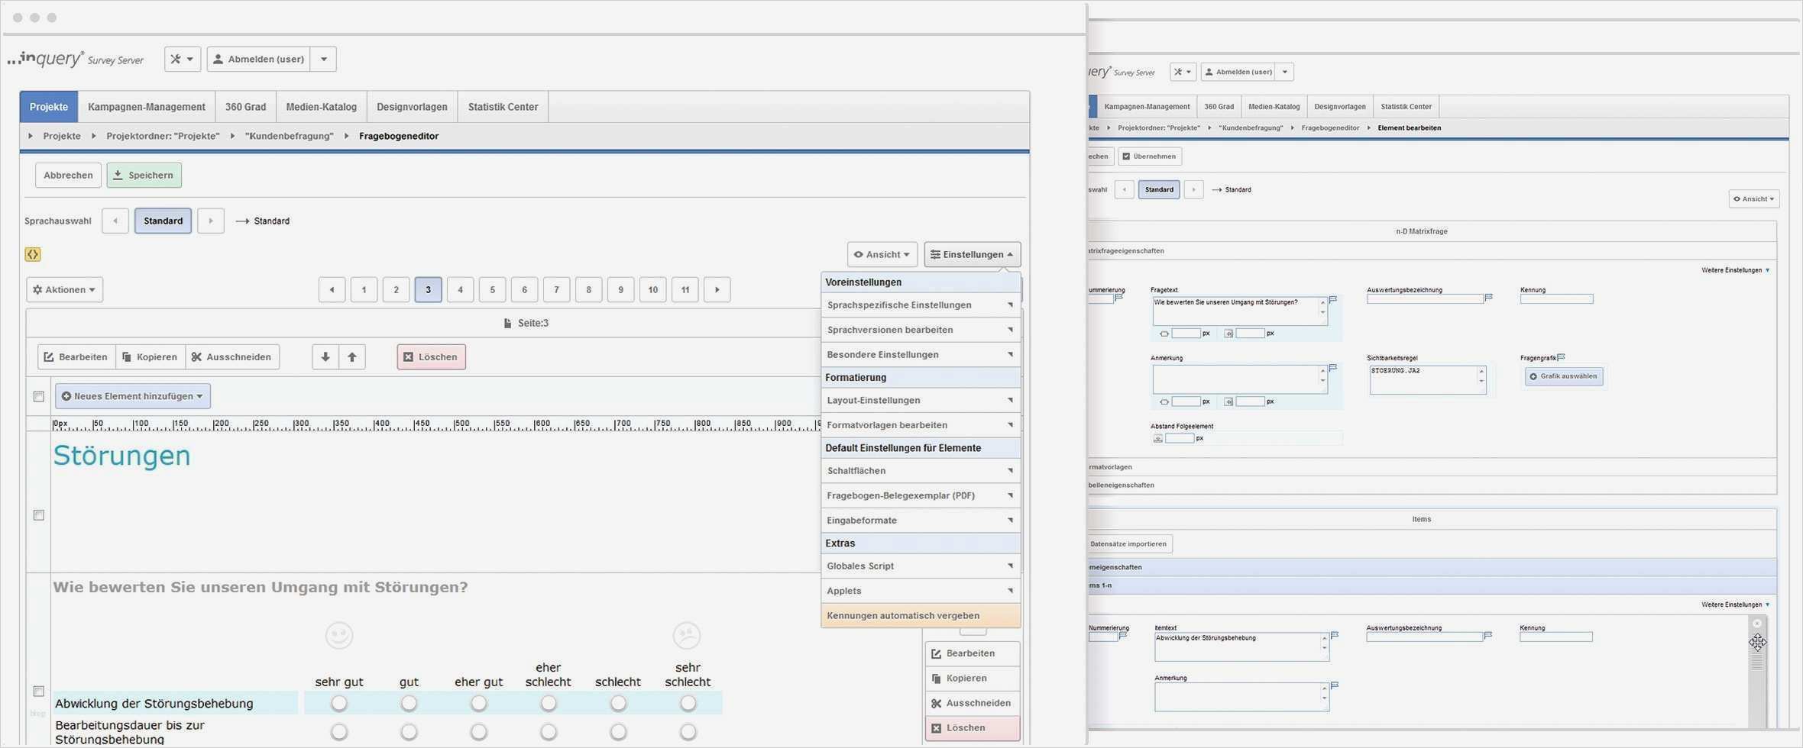
Task: Click the move handle icon in Items panel
Action: click(1757, 642)
